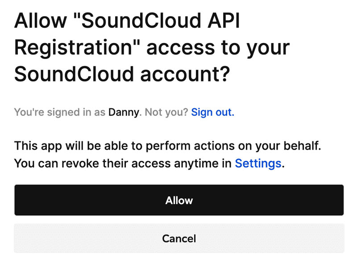Open the Settings link

click(x=258, y=163)
